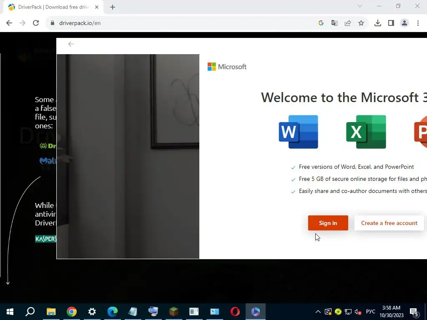The width and height of the screenshot is (427, 320).
Task: Open Windows taskbar search
Action: point(30,312)
